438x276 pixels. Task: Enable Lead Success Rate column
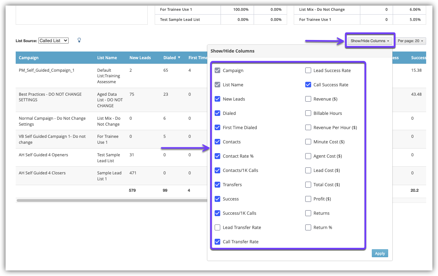click(x=308, y=70)
